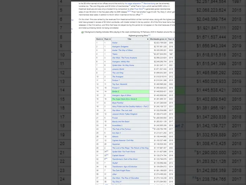Open The Lion King link in the table
This screenshot has height=185, width=246.
coord(118,73)
